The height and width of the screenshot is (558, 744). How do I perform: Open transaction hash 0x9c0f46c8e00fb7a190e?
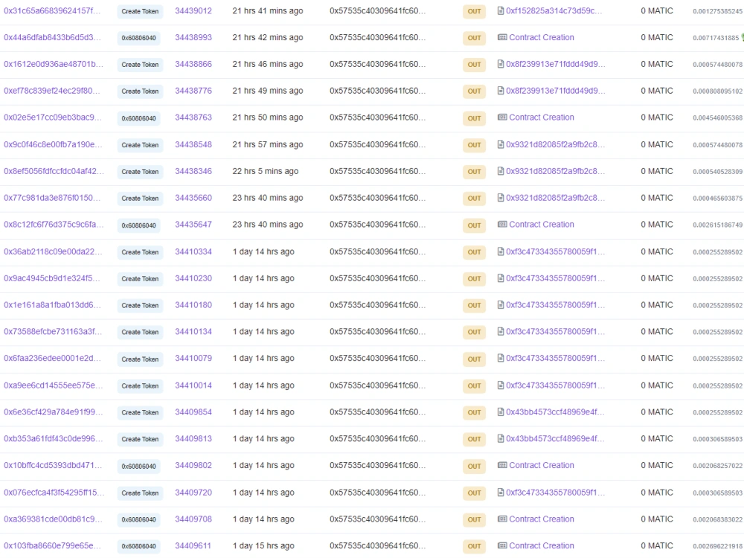(53, 144)
